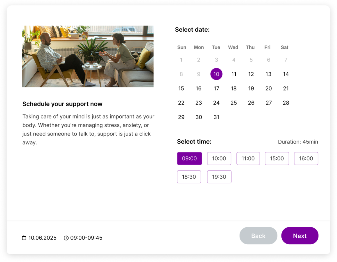Image resolution: width=337 pixels, height=262 pixels.
Task: Pick date 22 in the Sunday column
Action: (x=181, y=103)
